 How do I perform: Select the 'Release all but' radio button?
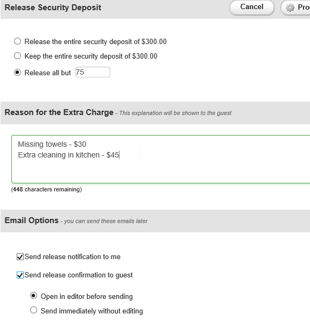pos(18,73)
